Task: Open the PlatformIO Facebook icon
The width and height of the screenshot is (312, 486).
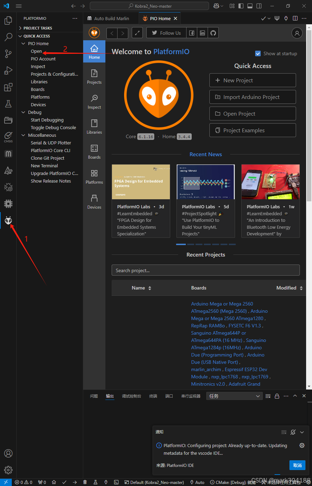Action: tap(192, 33)
